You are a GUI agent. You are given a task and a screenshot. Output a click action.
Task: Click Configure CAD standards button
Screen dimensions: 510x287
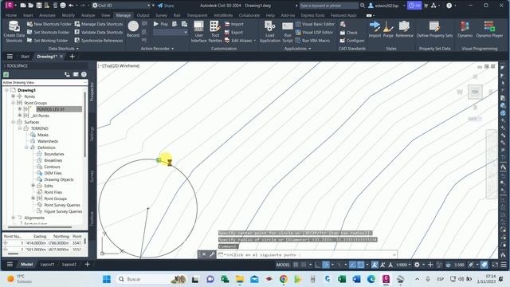click(352, 41)
